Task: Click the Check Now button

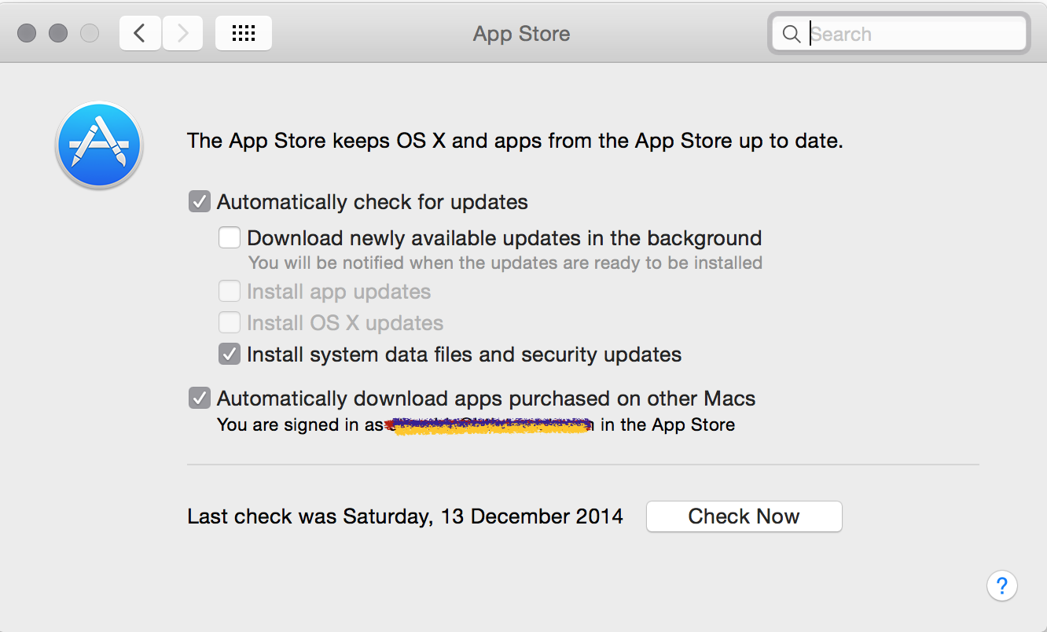Action: pos(744,516)
